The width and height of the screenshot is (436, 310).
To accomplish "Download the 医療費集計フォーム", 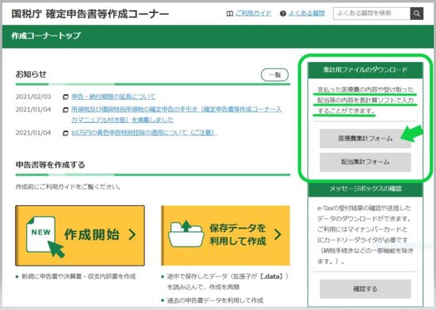I will pos(365,139).
